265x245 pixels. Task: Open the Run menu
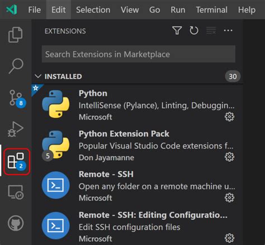178,9
